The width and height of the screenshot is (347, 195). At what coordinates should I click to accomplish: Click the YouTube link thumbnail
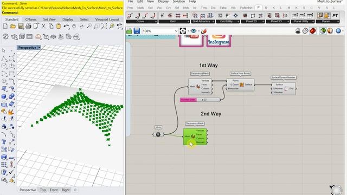pyautogui.click(x=191, y=41)
